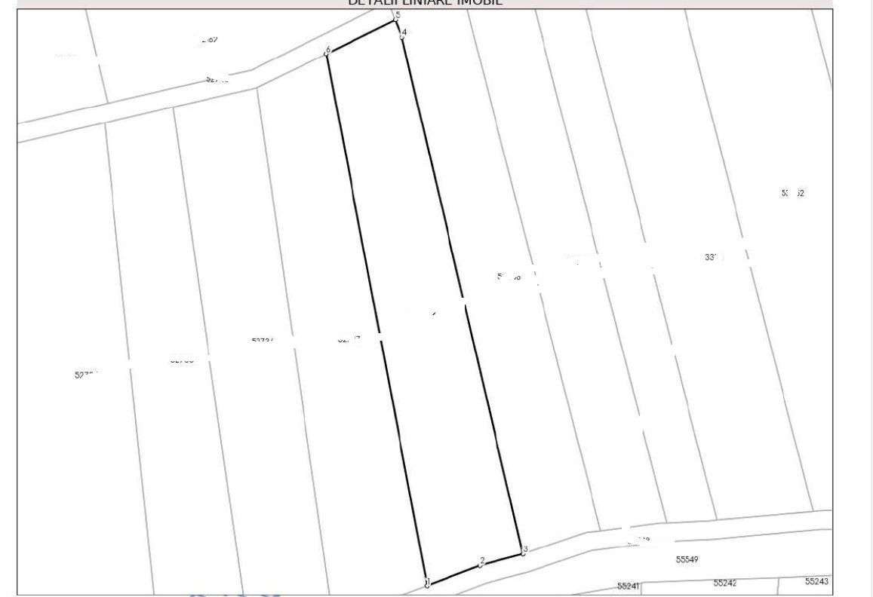Click the partial parcel label 52734

tap(263, 341)
